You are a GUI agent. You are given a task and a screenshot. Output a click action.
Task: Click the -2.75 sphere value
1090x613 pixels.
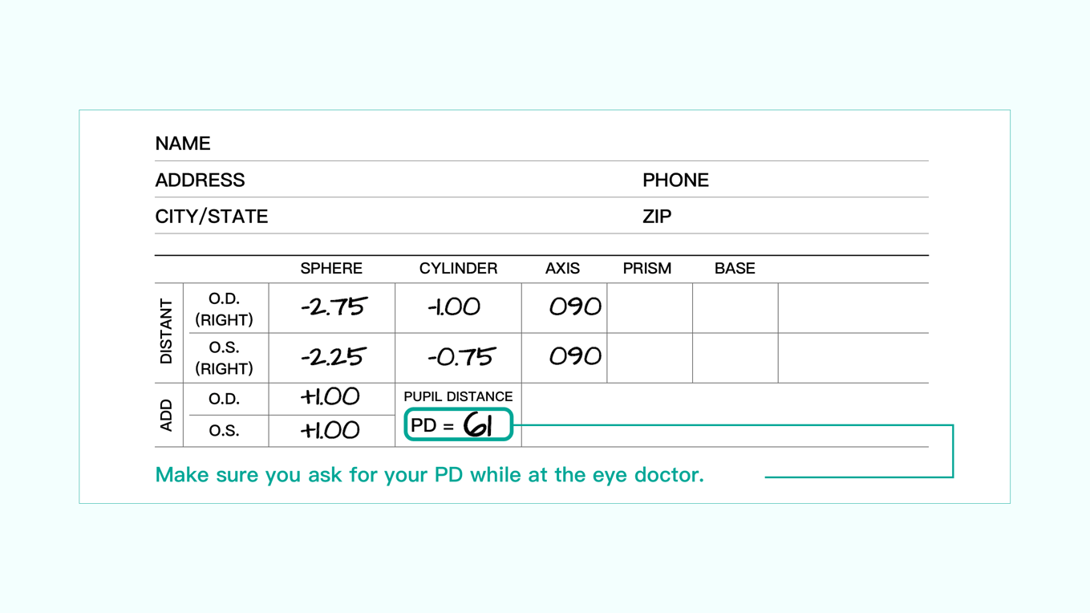[x=333, y=307]
